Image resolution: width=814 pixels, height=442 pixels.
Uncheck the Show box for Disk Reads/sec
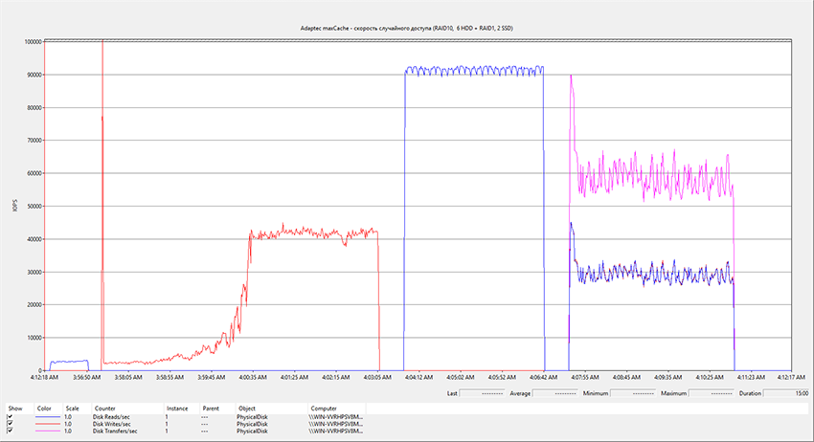click(x=11, y=417)
